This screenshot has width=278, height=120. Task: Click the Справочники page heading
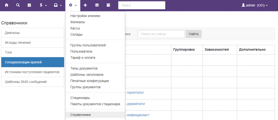click(14, 23)
